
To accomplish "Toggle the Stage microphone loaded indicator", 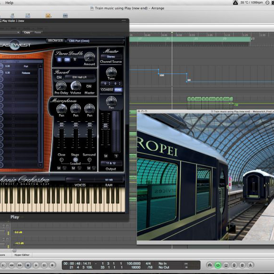I will pos(76,160).
